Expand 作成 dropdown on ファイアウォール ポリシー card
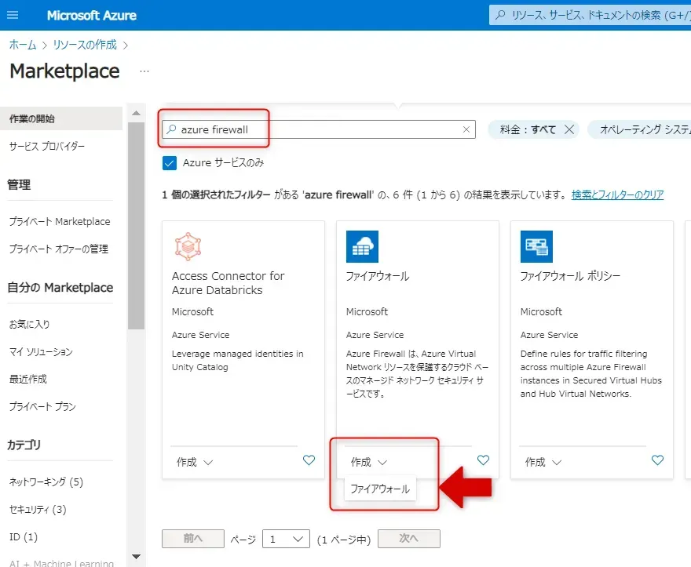691x567 pixels. [x=543, y=462]
